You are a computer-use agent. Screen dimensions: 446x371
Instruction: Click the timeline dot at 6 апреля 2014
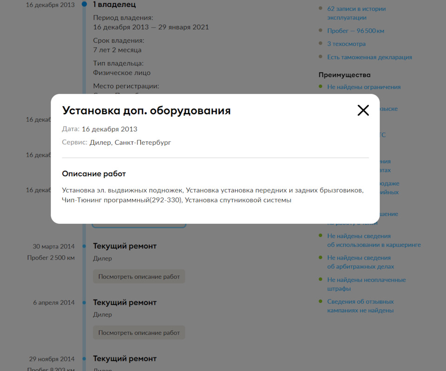[x=84, y=302]
